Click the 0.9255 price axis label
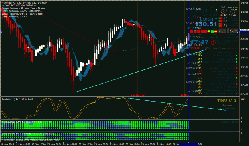The width and height of the screenshot is (249, 146). pyautogui.click(x=245, y=21)
